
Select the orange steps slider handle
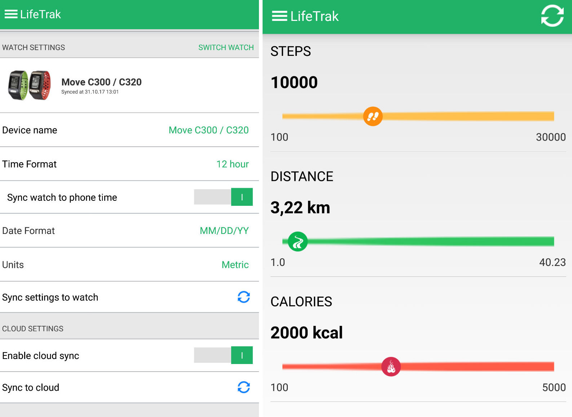pos(373,116)
